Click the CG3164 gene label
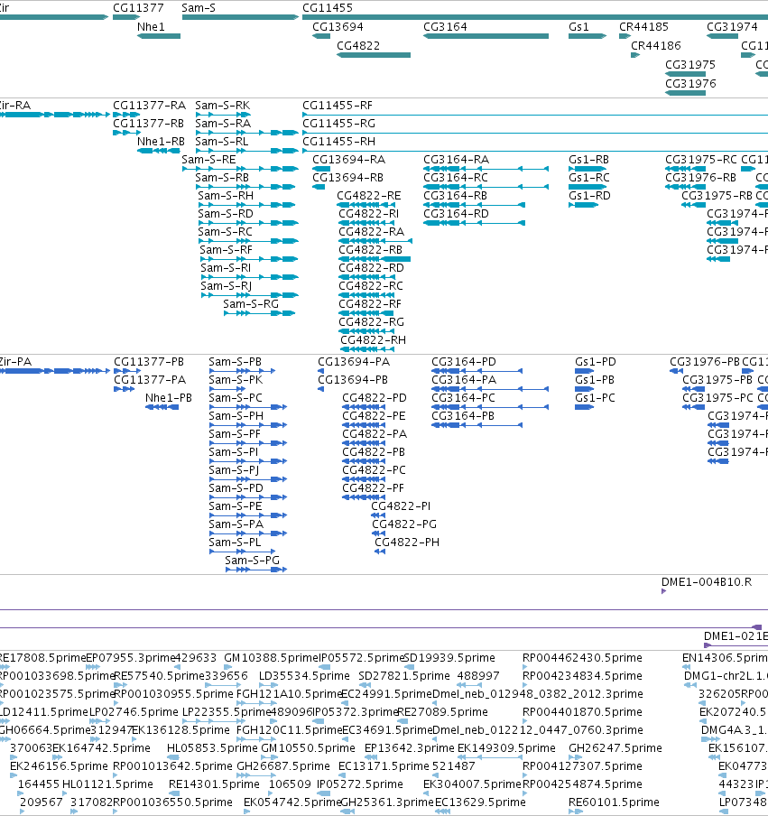The width and height of the screenshot is (768, 816). [x=445, y=26]
